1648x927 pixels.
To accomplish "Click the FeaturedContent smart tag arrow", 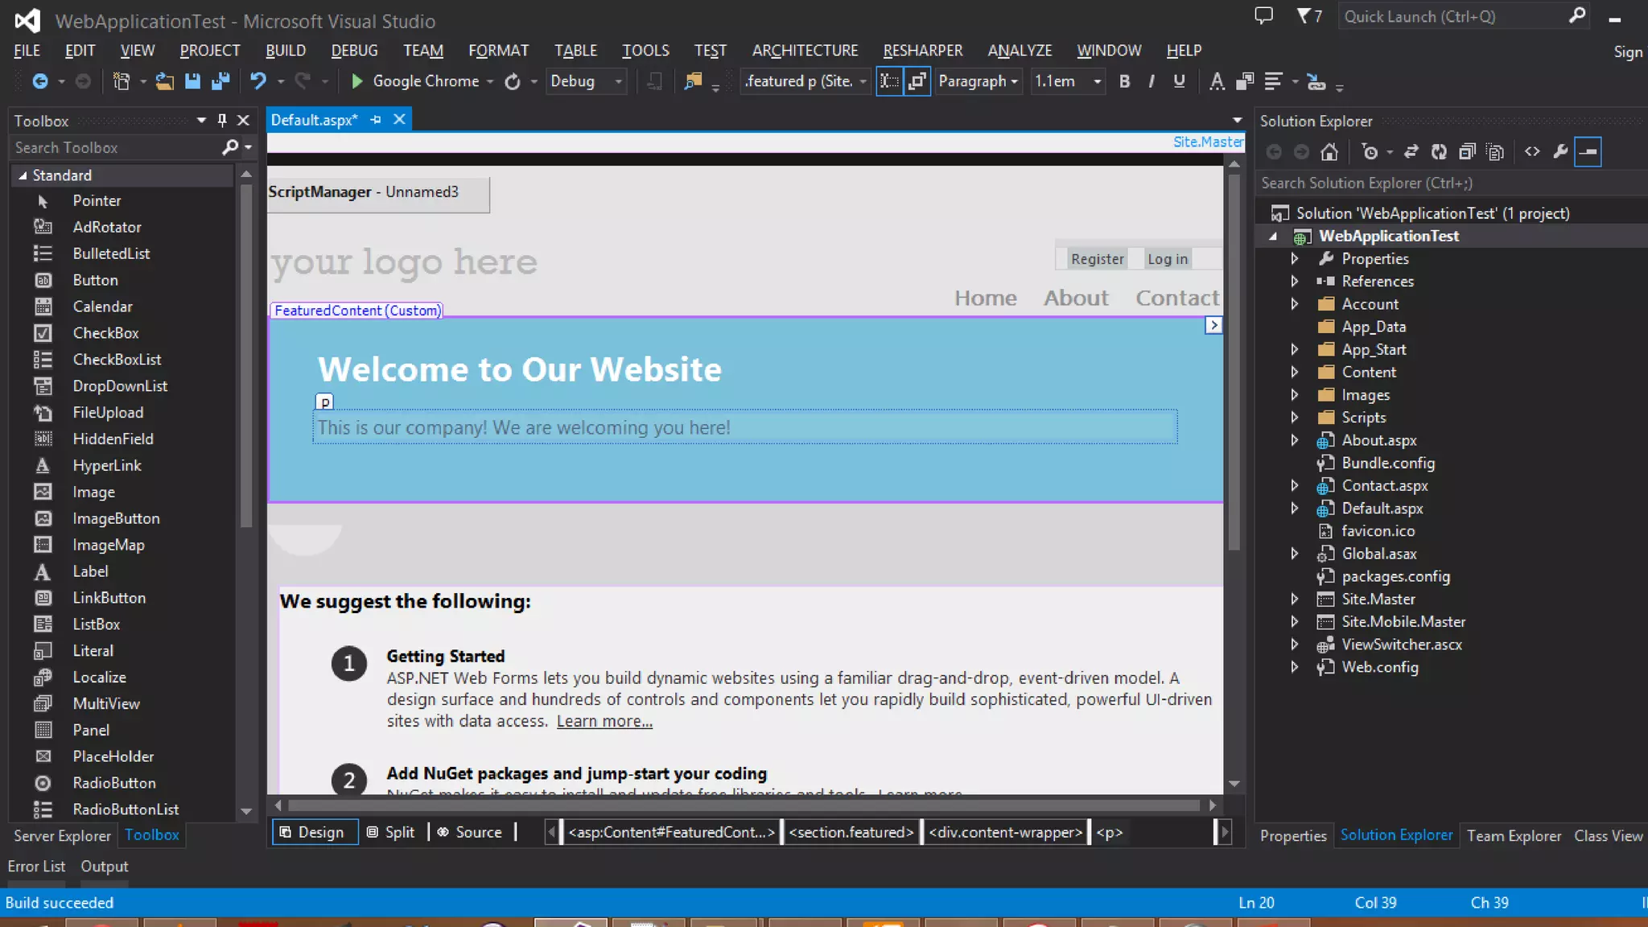I will (x=1213, y=325).
